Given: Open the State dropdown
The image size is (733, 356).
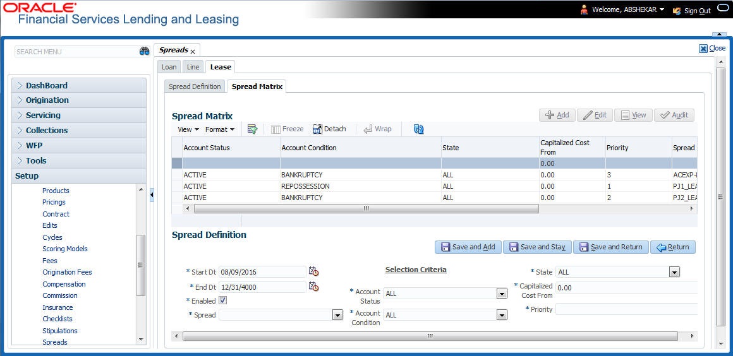Looking at the screenshot, I should click(674, 272).
